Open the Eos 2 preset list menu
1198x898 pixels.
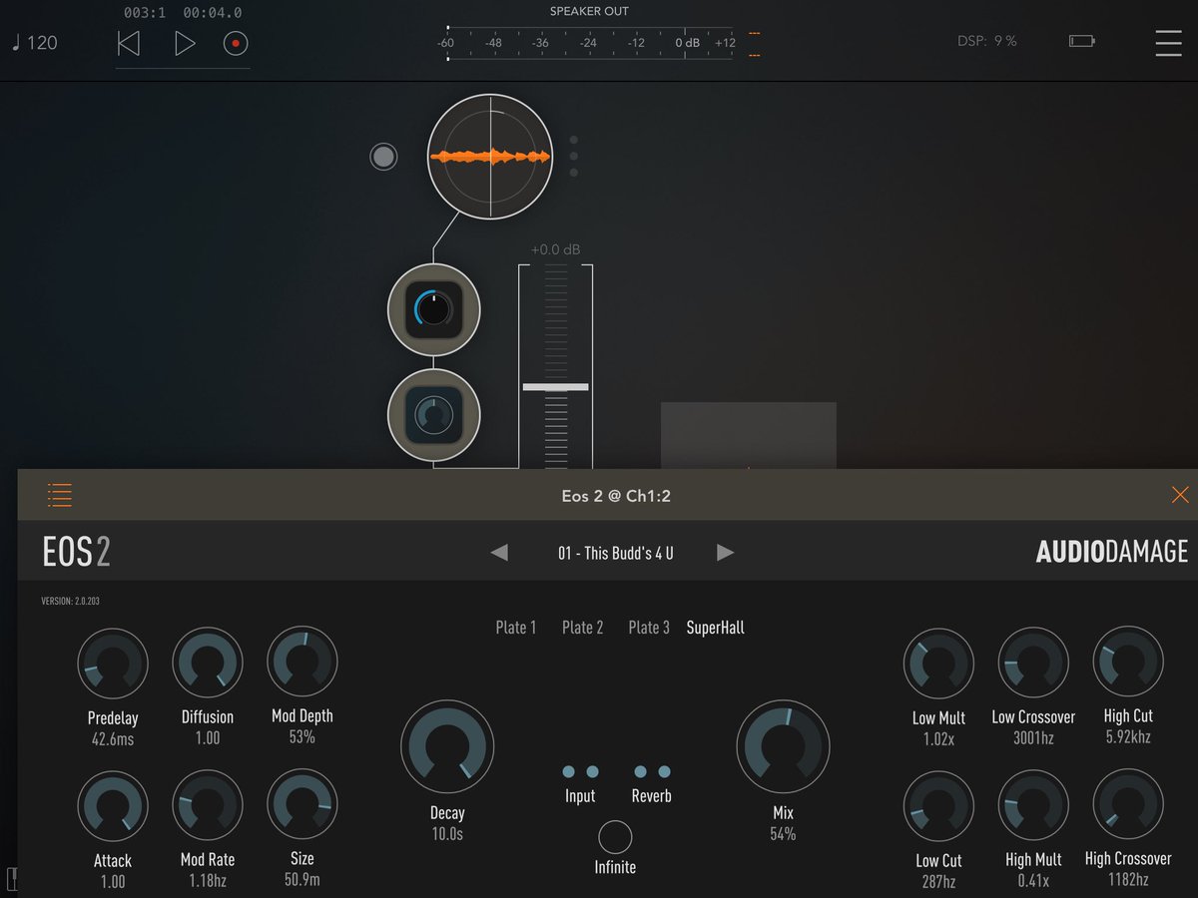(59, 495)
